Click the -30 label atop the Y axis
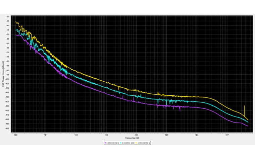Screen dimensions: 255x159 pos(8,17)
